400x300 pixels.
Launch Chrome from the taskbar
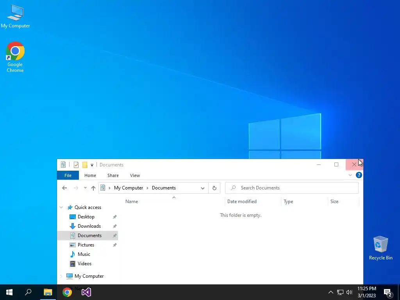click(x=67, y=292)
